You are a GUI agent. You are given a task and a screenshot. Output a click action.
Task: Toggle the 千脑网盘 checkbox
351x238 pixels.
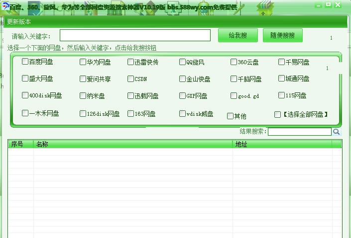point(234,79)
